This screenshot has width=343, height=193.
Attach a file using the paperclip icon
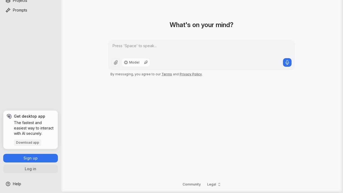116,62
